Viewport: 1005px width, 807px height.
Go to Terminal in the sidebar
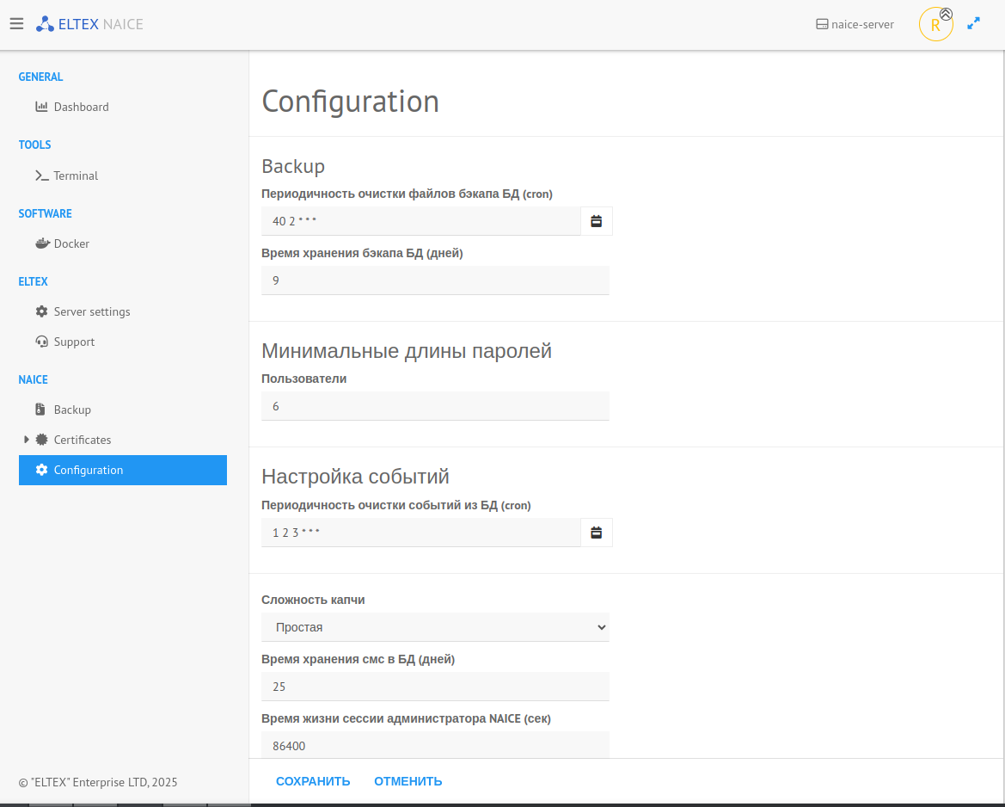coord(76,176)
